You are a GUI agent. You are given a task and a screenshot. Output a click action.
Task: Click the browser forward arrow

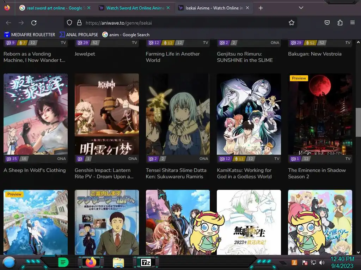pos(21,23)
